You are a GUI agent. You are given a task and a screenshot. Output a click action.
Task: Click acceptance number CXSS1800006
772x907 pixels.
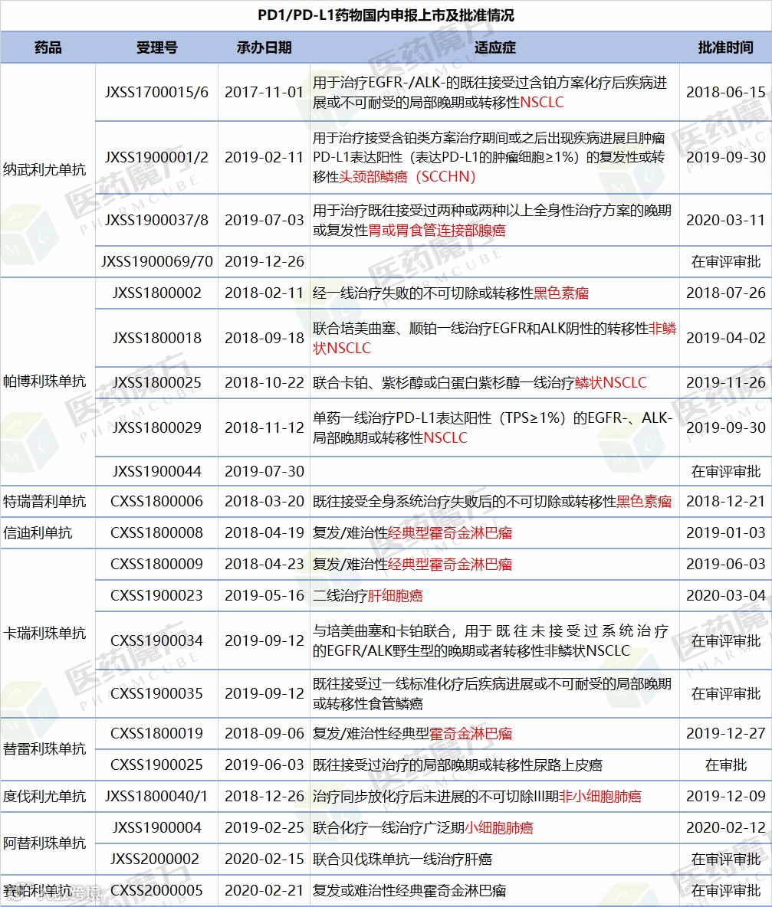coord(157,501)
